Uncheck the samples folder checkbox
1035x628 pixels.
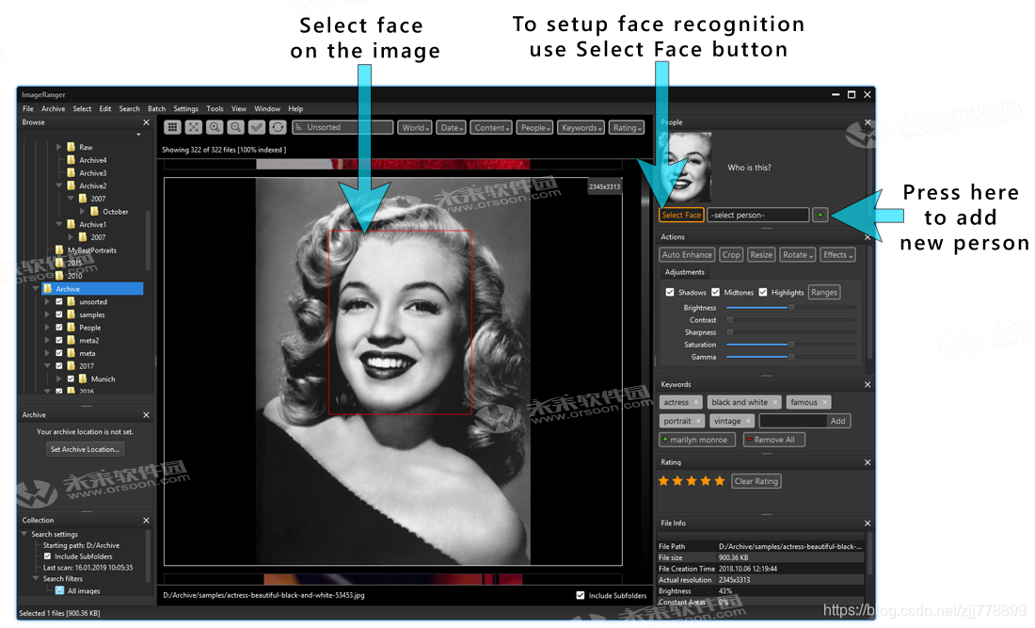59,314
